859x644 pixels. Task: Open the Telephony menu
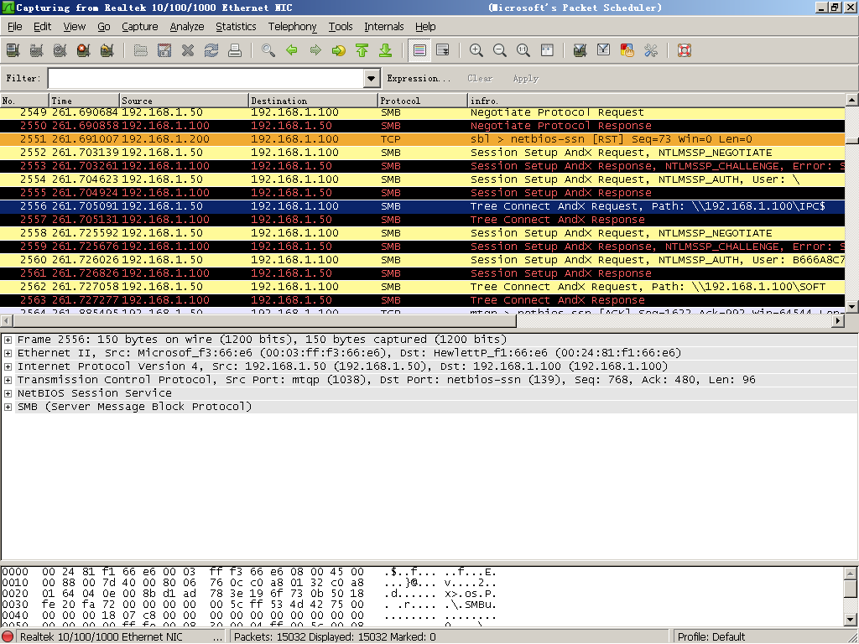(292, 27)
